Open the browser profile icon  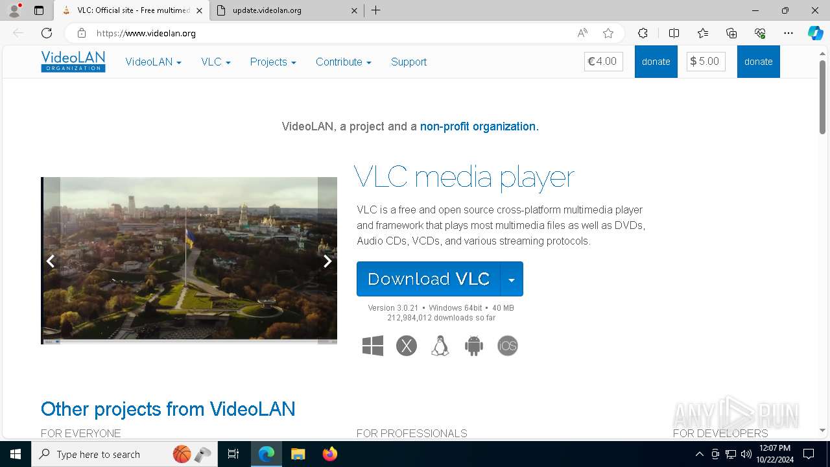coord(14,10)
